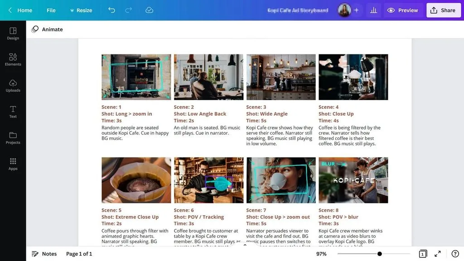Select the 'Shot: Extreme Close Up' text

(130, 217)
